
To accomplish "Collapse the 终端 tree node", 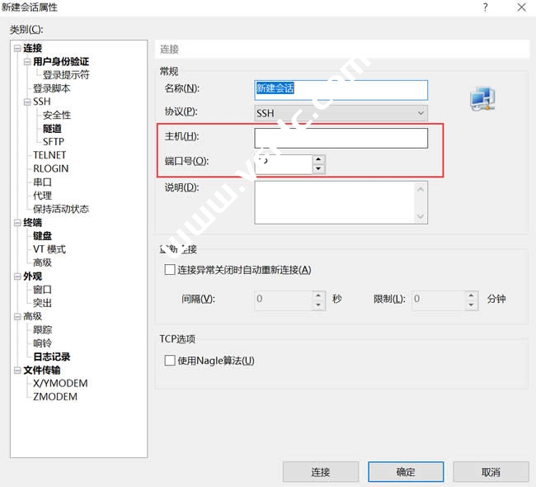I will [17, 223].
